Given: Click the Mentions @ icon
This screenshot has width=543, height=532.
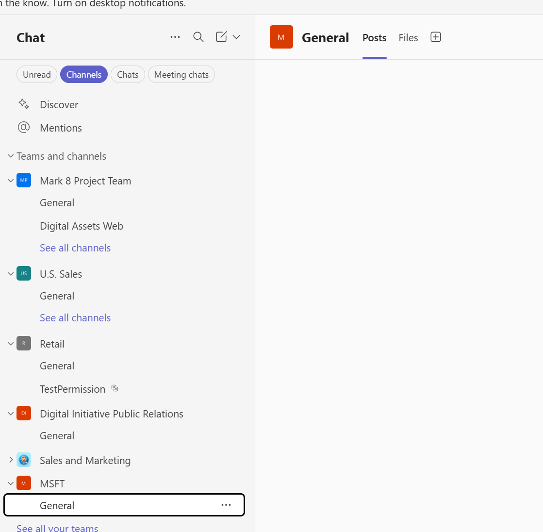Looking at the screenshot, I should 24,128.
